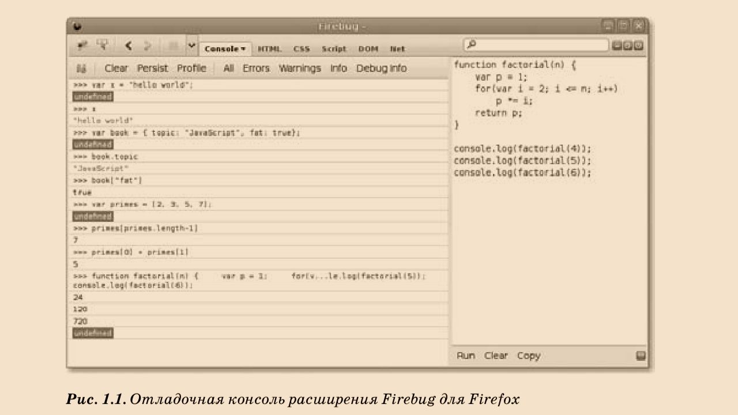
Task: Minimize the Firebug panel using the small button
Action: click(x=617, y=46)
